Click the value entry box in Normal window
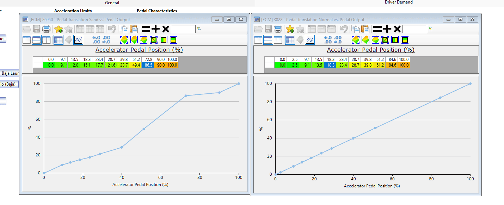 [x=415, y=29]
